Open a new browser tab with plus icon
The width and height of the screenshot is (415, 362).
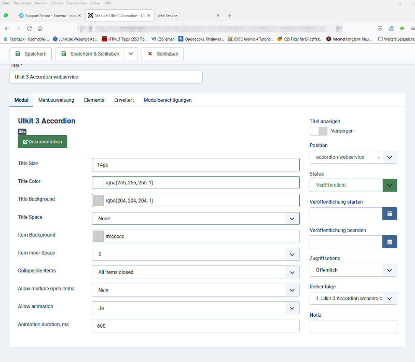(x=230, y=16)
